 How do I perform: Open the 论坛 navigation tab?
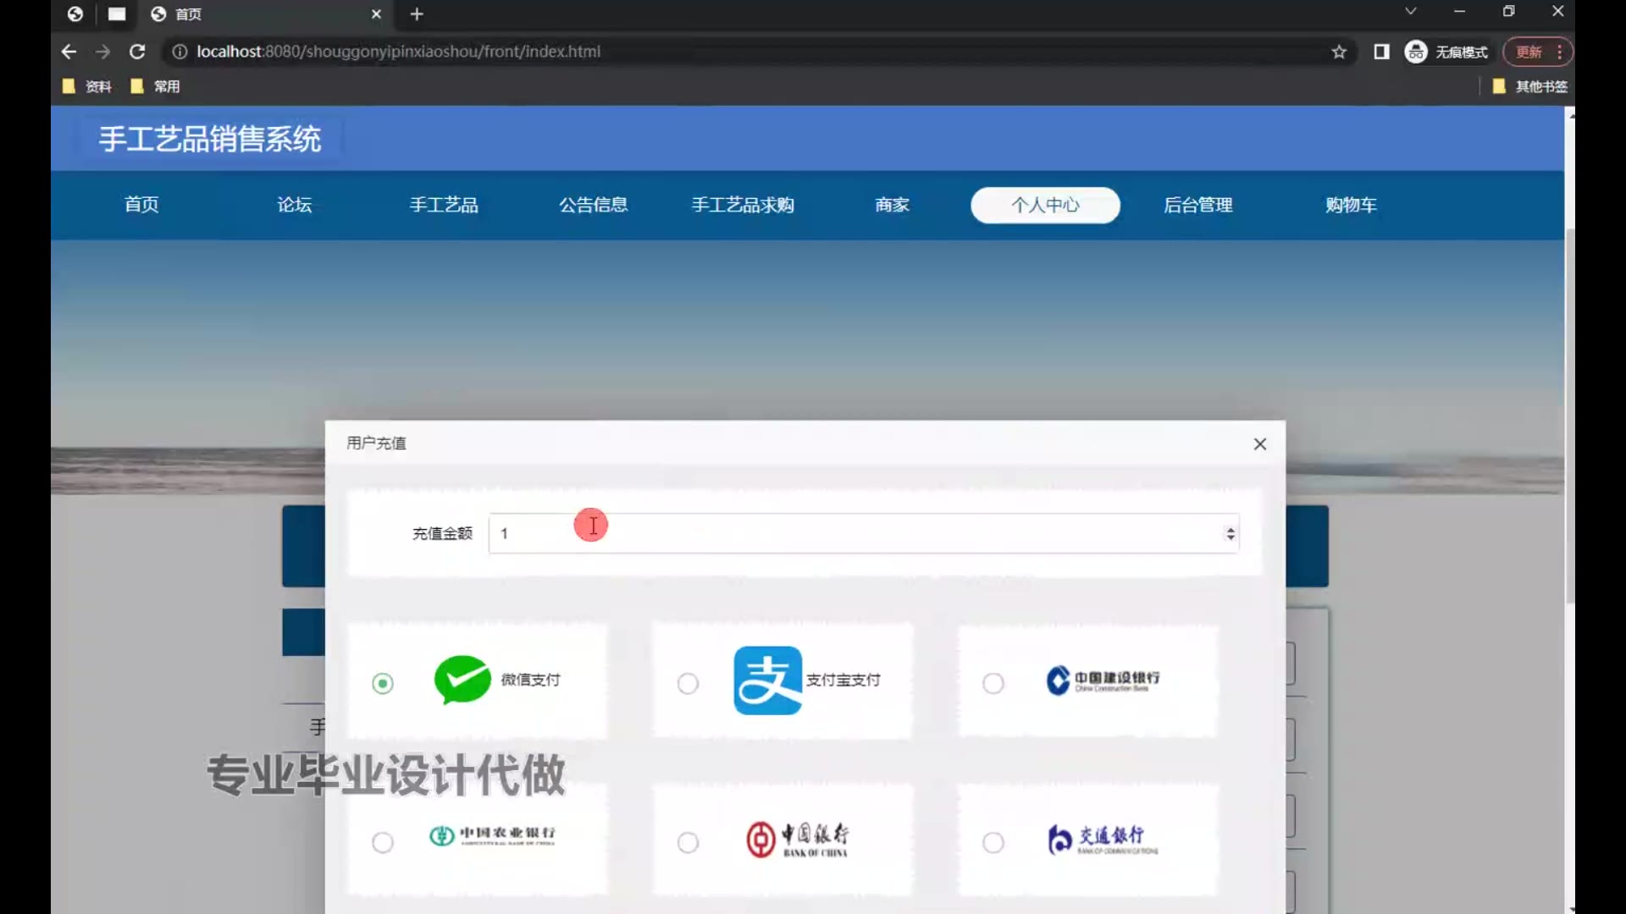click(294, 205)
